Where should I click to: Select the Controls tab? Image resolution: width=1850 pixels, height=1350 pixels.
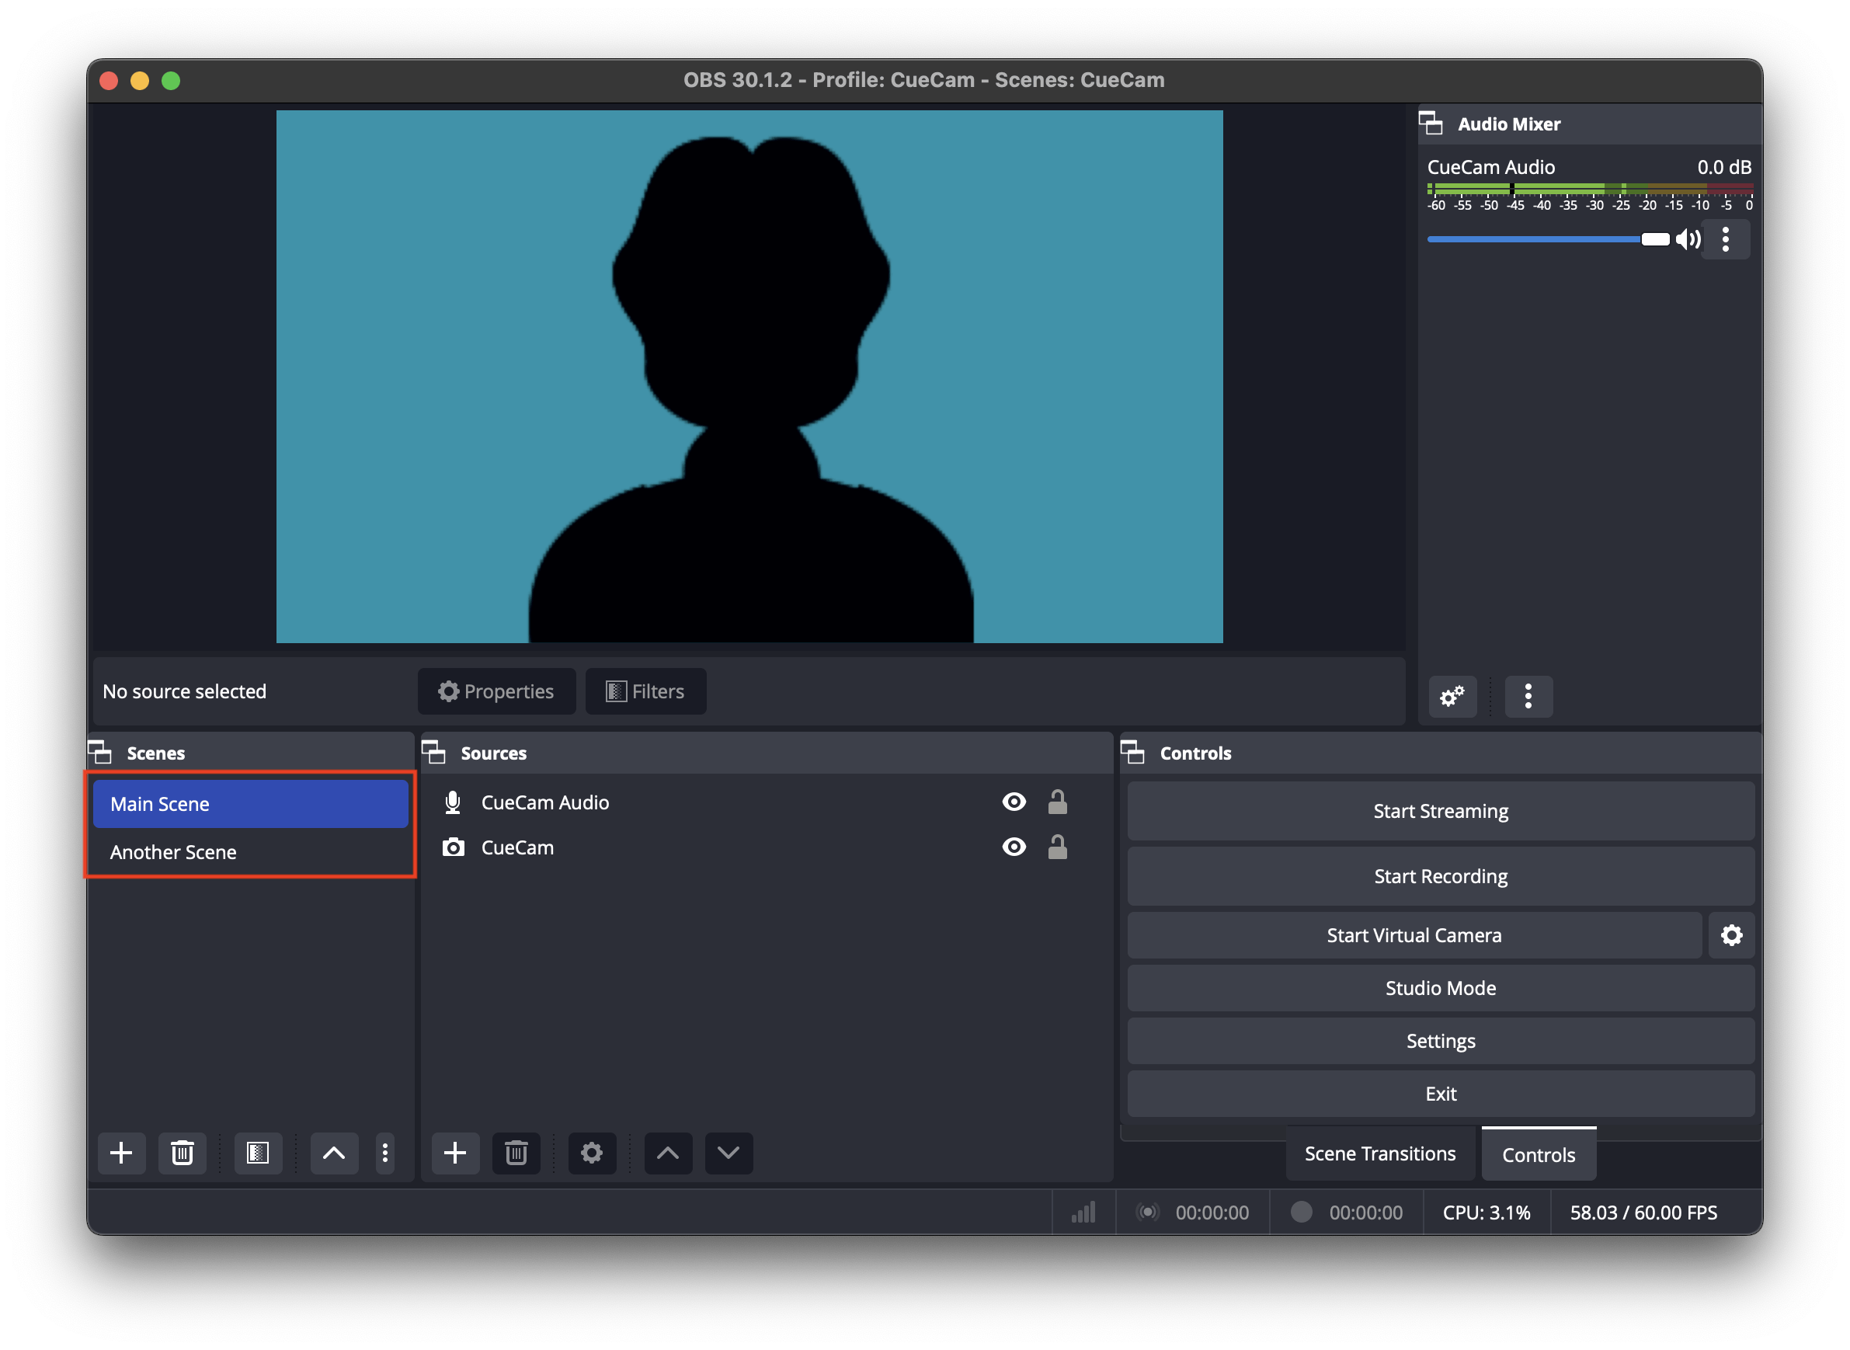1538,1155
